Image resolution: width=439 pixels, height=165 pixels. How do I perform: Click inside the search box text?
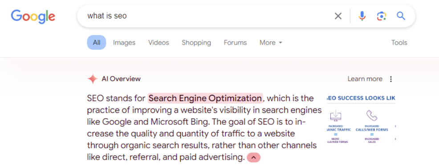[x=107, y=16]
